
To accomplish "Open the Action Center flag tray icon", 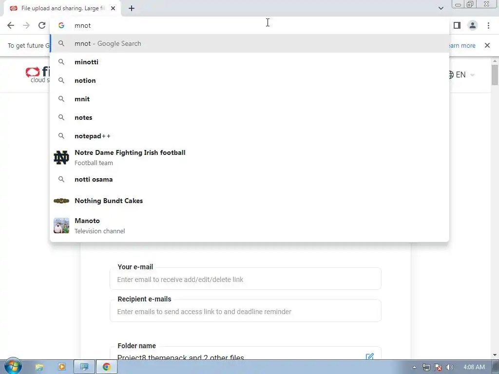I will tap(438, 367).
